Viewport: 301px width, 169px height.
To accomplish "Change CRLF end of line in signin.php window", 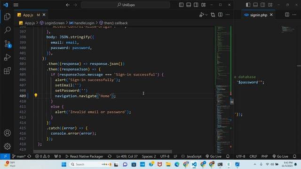I will 253,156.
